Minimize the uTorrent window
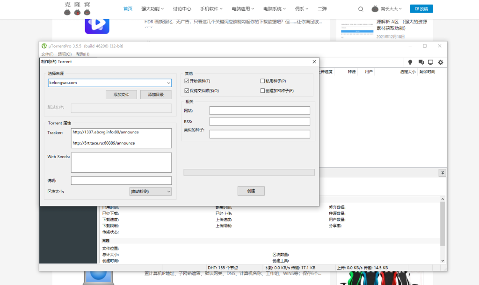 410,46
